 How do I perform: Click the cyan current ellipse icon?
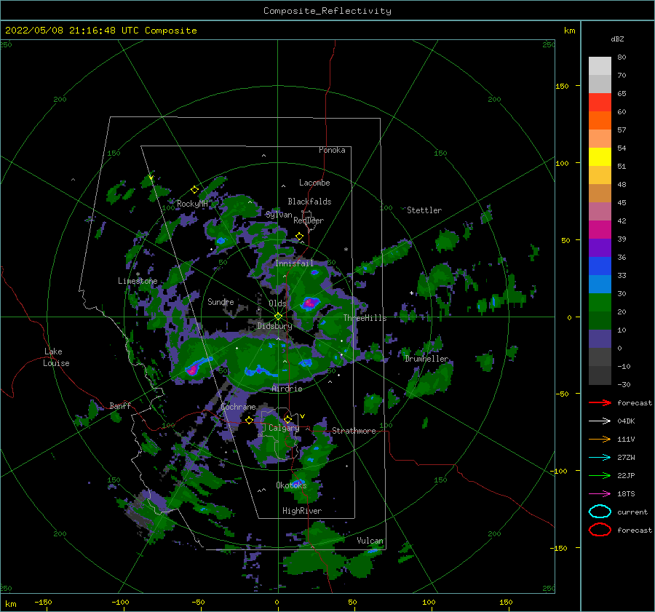coord(600,512)
